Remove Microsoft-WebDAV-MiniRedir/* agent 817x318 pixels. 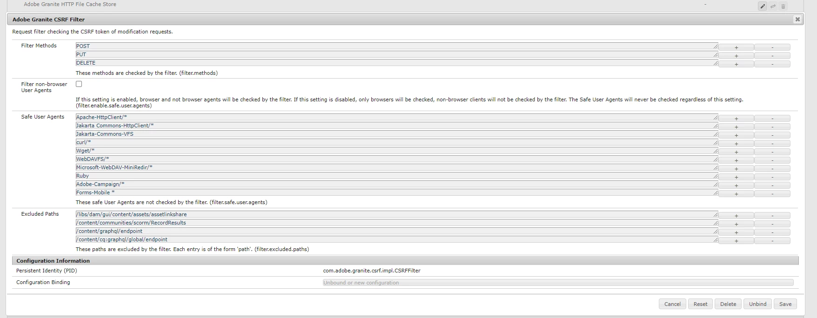tap(772, 169)
